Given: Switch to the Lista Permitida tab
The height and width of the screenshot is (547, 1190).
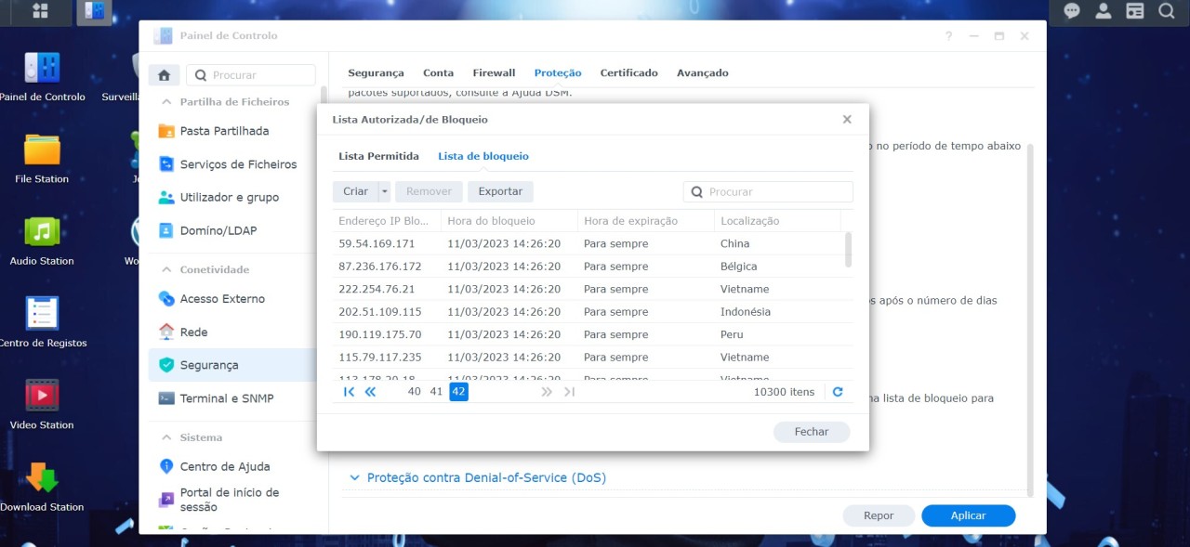Looking at the screenshot, I should (x=378, y=156).
